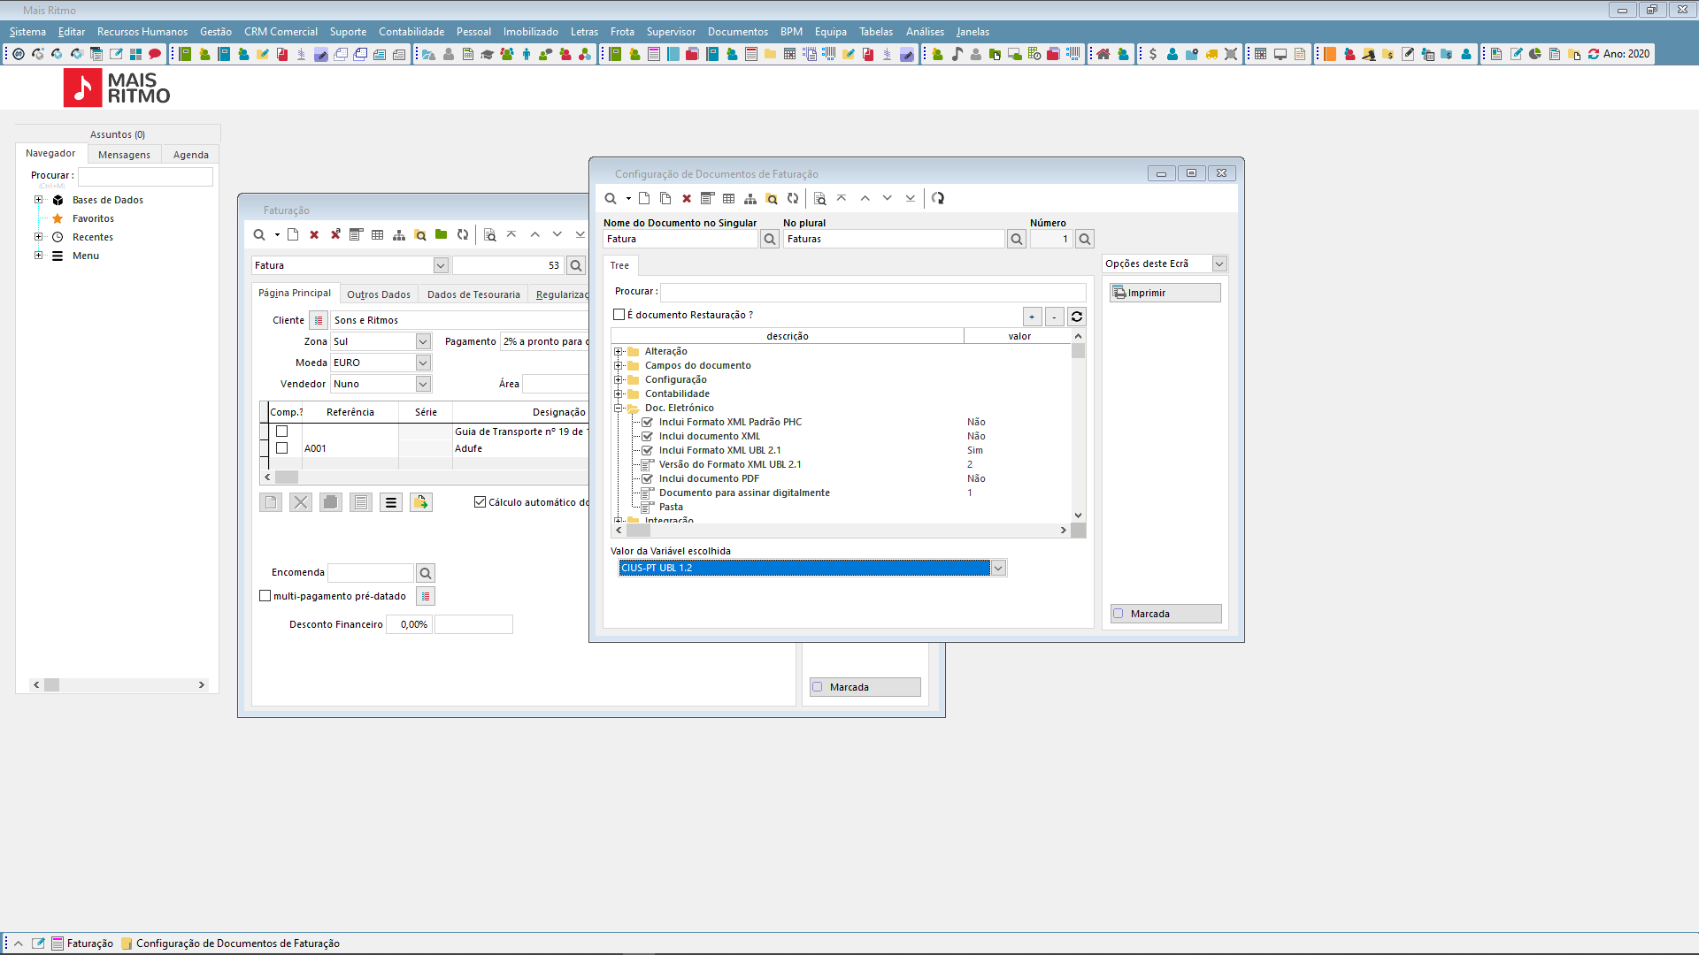Click refresh arrows in Configuração toolbar

[x=793, y=198]
